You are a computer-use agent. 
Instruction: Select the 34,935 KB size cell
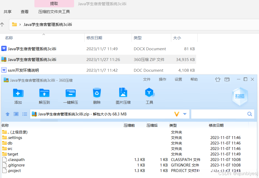point(185,59)
